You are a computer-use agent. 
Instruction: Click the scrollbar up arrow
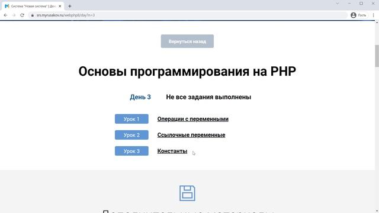[x=377, y=22]
